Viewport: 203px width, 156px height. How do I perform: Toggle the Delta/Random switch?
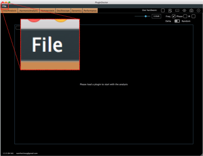pos(177,21)
